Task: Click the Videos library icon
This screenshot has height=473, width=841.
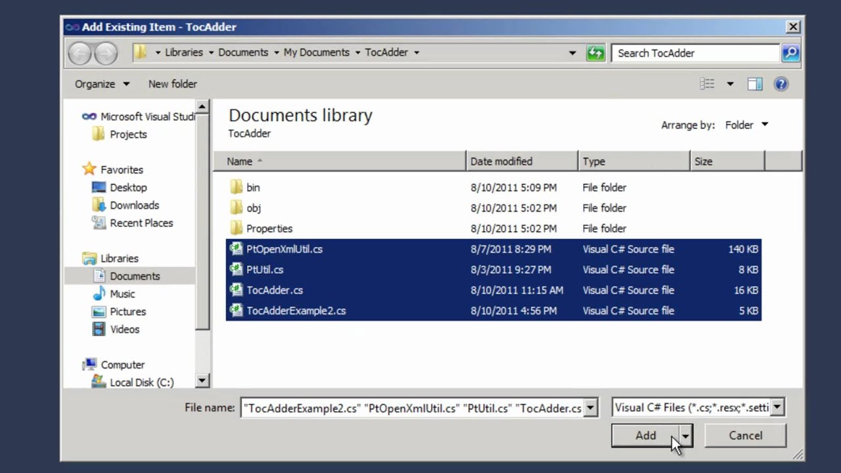Action: (99, 329)
